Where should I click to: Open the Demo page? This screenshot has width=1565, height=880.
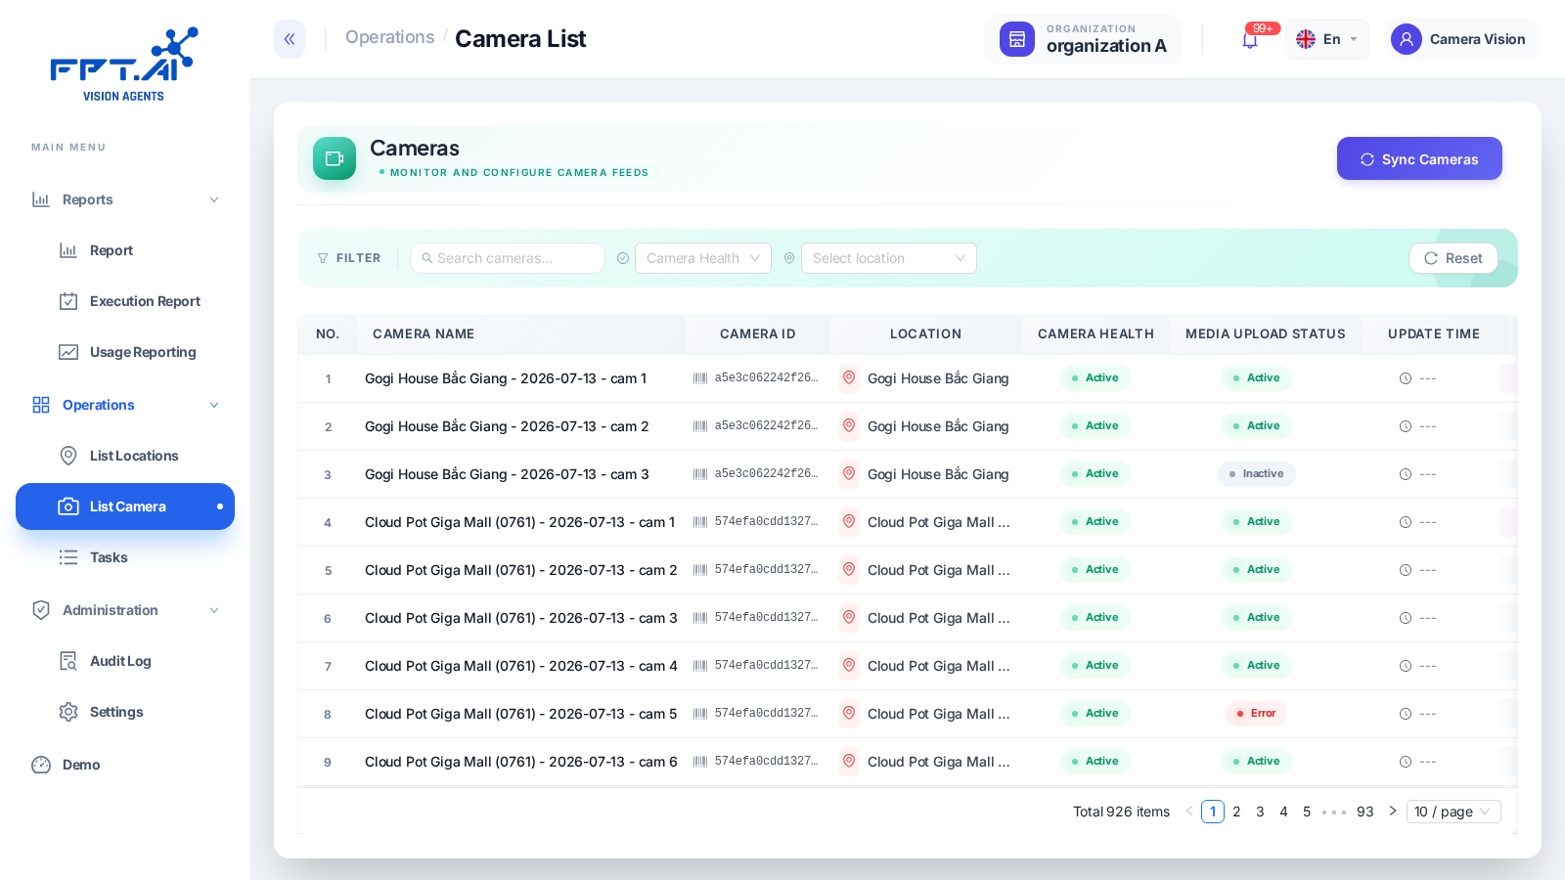125,765
